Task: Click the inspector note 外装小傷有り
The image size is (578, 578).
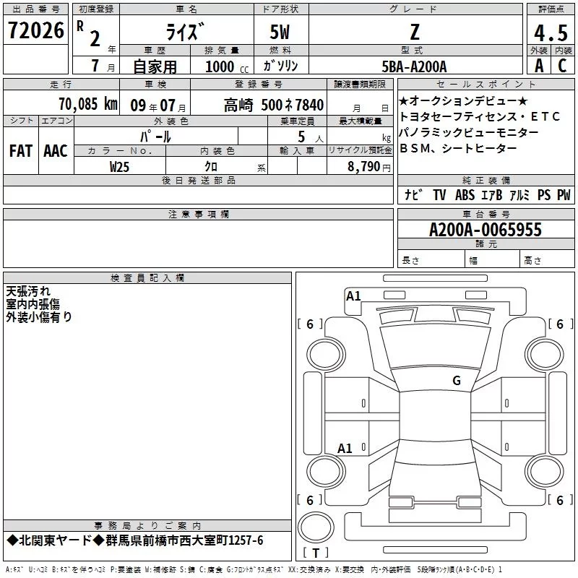Action: [39, 316]
